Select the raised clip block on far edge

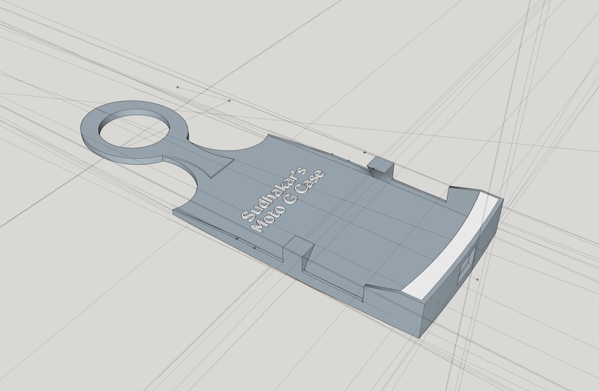click(x=380, y=166)
